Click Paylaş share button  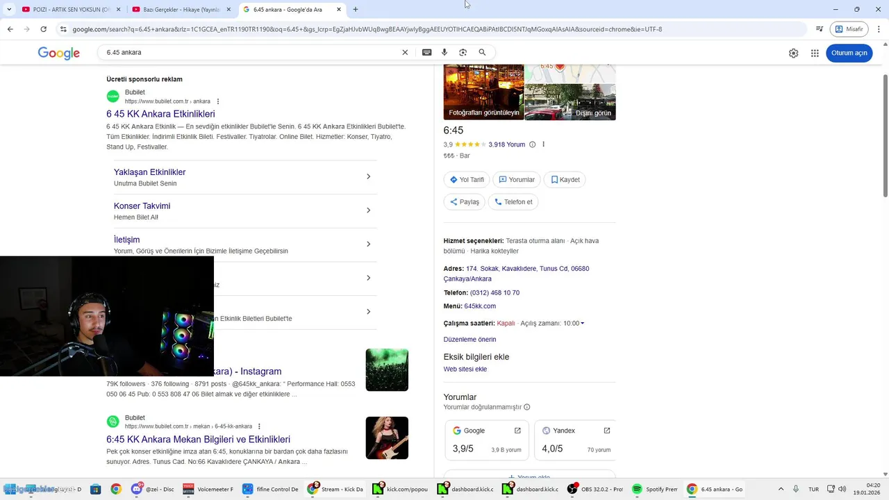pyautogui.click(x=465, y=202)
